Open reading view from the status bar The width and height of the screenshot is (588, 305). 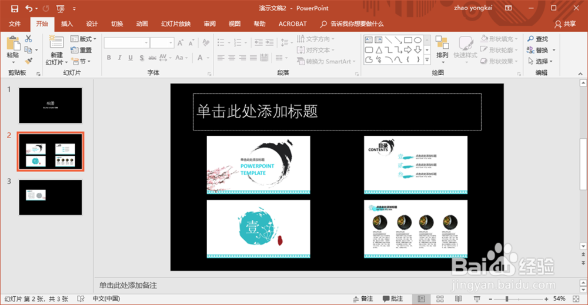click(x=458, y=299)
